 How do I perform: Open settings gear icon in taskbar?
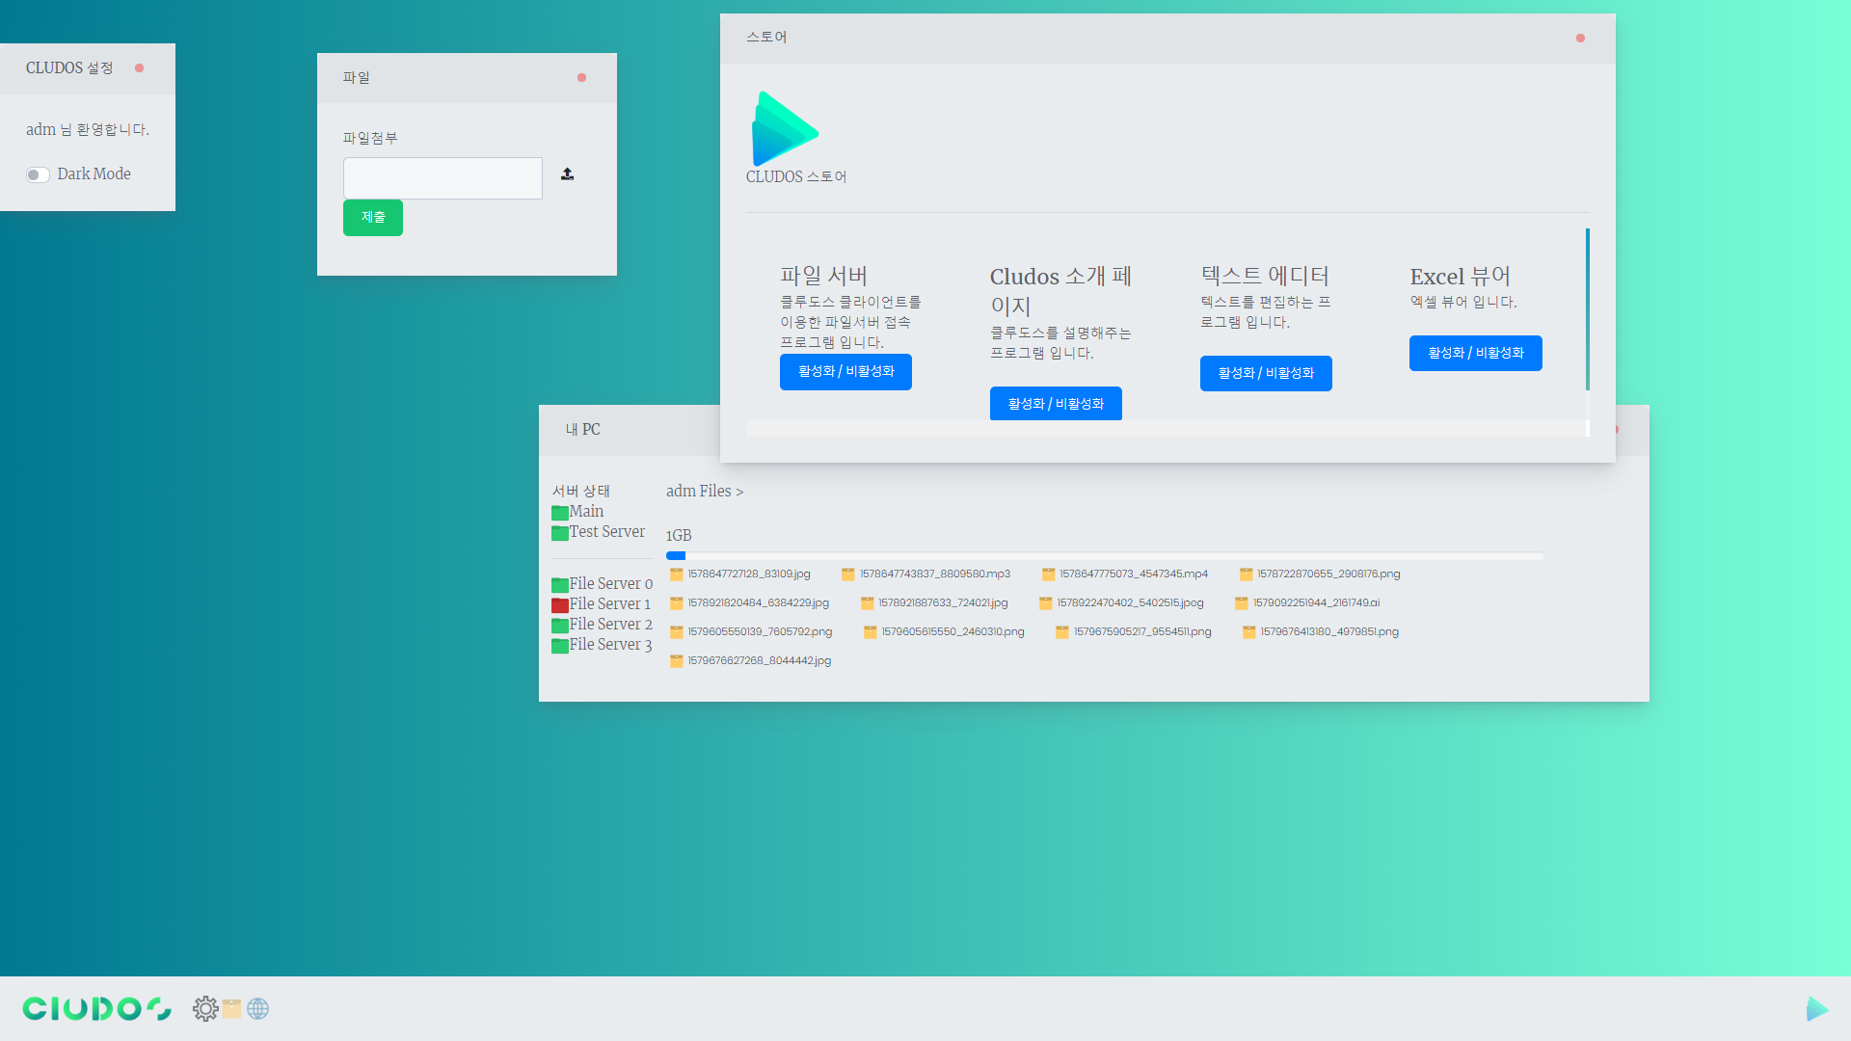pos(204,1008)
